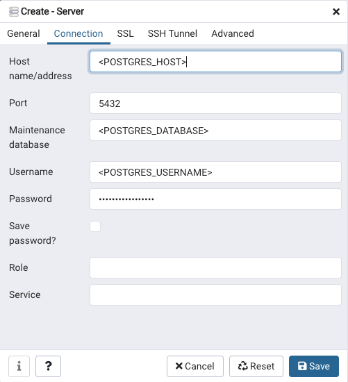Switch to the General tab

pyautogui.click(x=24, y=33)
